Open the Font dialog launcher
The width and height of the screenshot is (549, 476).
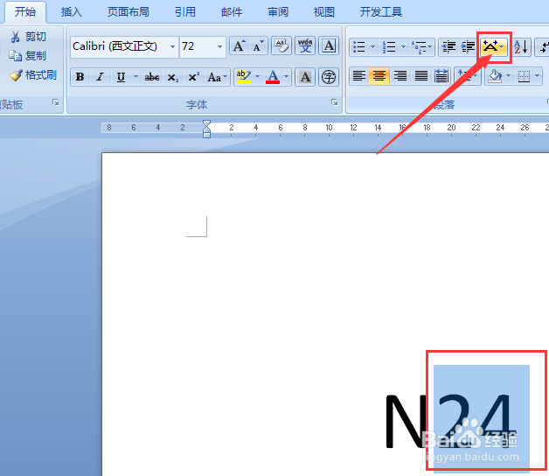click(334, 102)
